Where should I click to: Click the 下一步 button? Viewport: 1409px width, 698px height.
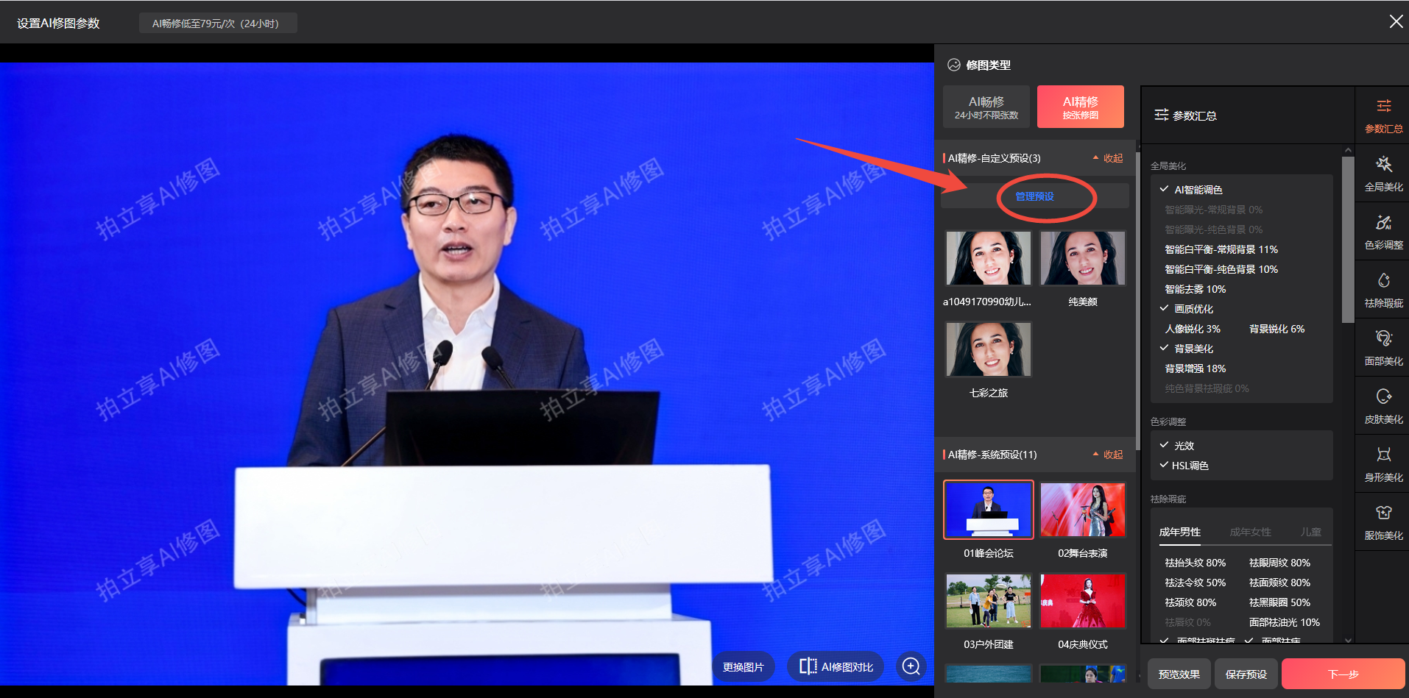(1343, 674)
